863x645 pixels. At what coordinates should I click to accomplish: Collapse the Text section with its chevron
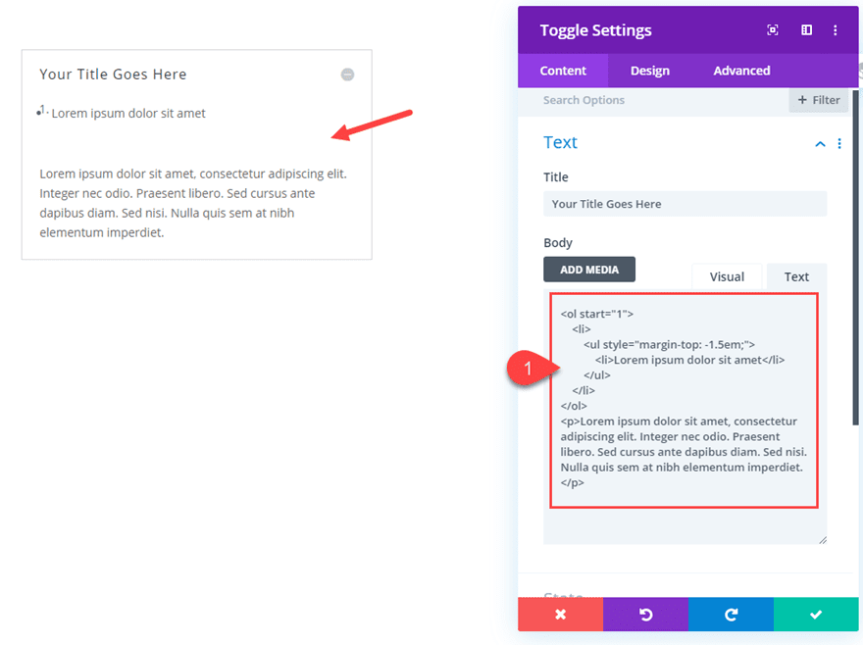820,143
